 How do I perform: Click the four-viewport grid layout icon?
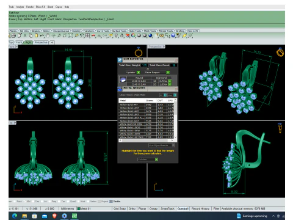coord(88,35)
